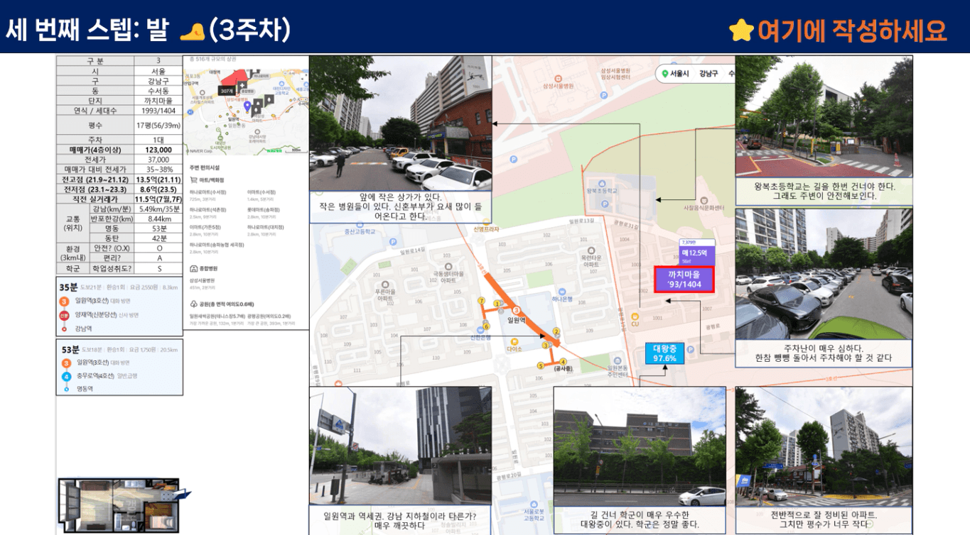The height and width of the screenshot is (535, 970).
Task: Open the 왕북초등학교 crosswalk photo
Action: [824, 116]
